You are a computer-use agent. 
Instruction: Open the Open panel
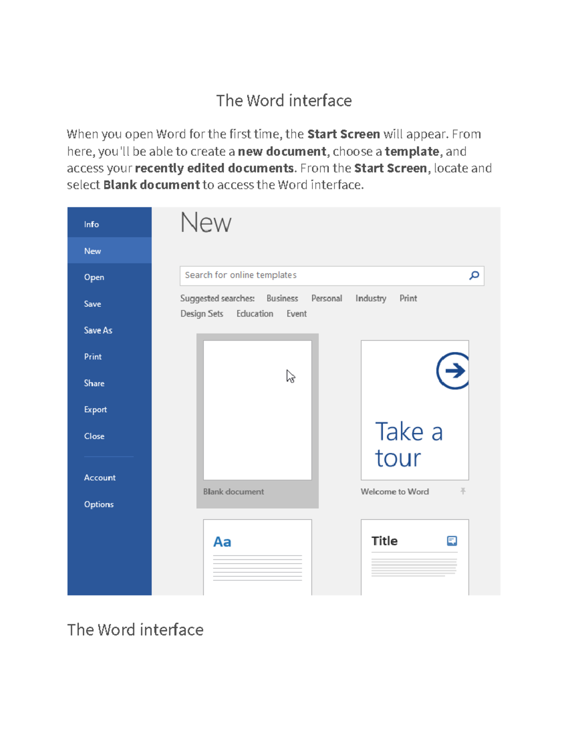(94, 277)
